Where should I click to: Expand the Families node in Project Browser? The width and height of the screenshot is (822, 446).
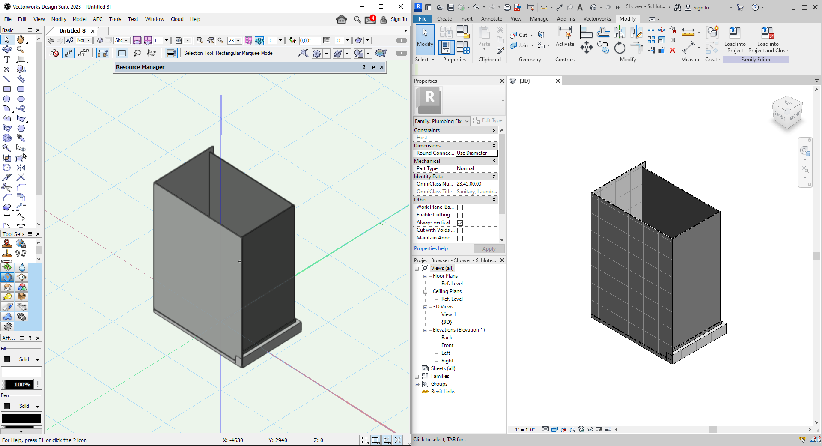417,377
